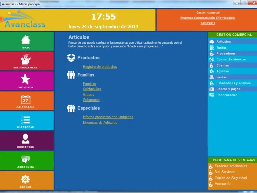Open the Subgrupos link
Screen dimensions: 257x193
[x=91, y=100]
